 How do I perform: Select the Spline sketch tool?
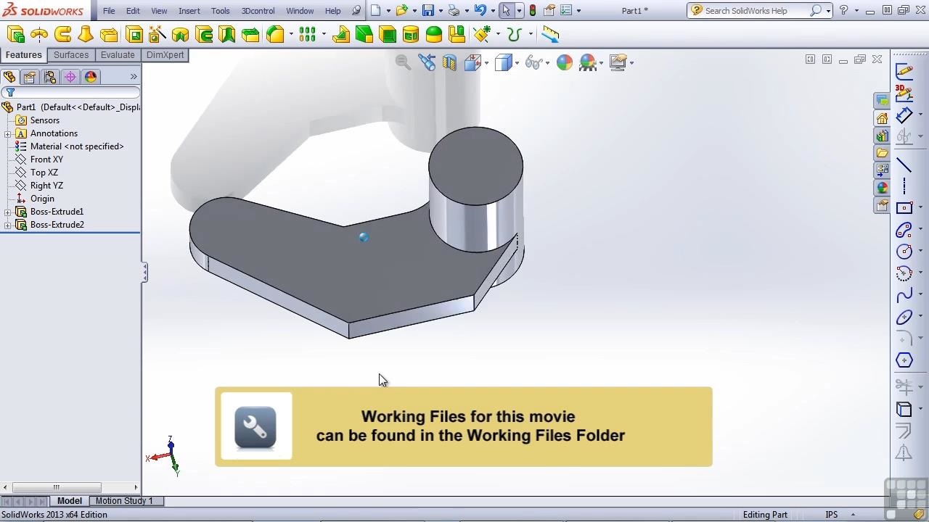pos(904,295)
